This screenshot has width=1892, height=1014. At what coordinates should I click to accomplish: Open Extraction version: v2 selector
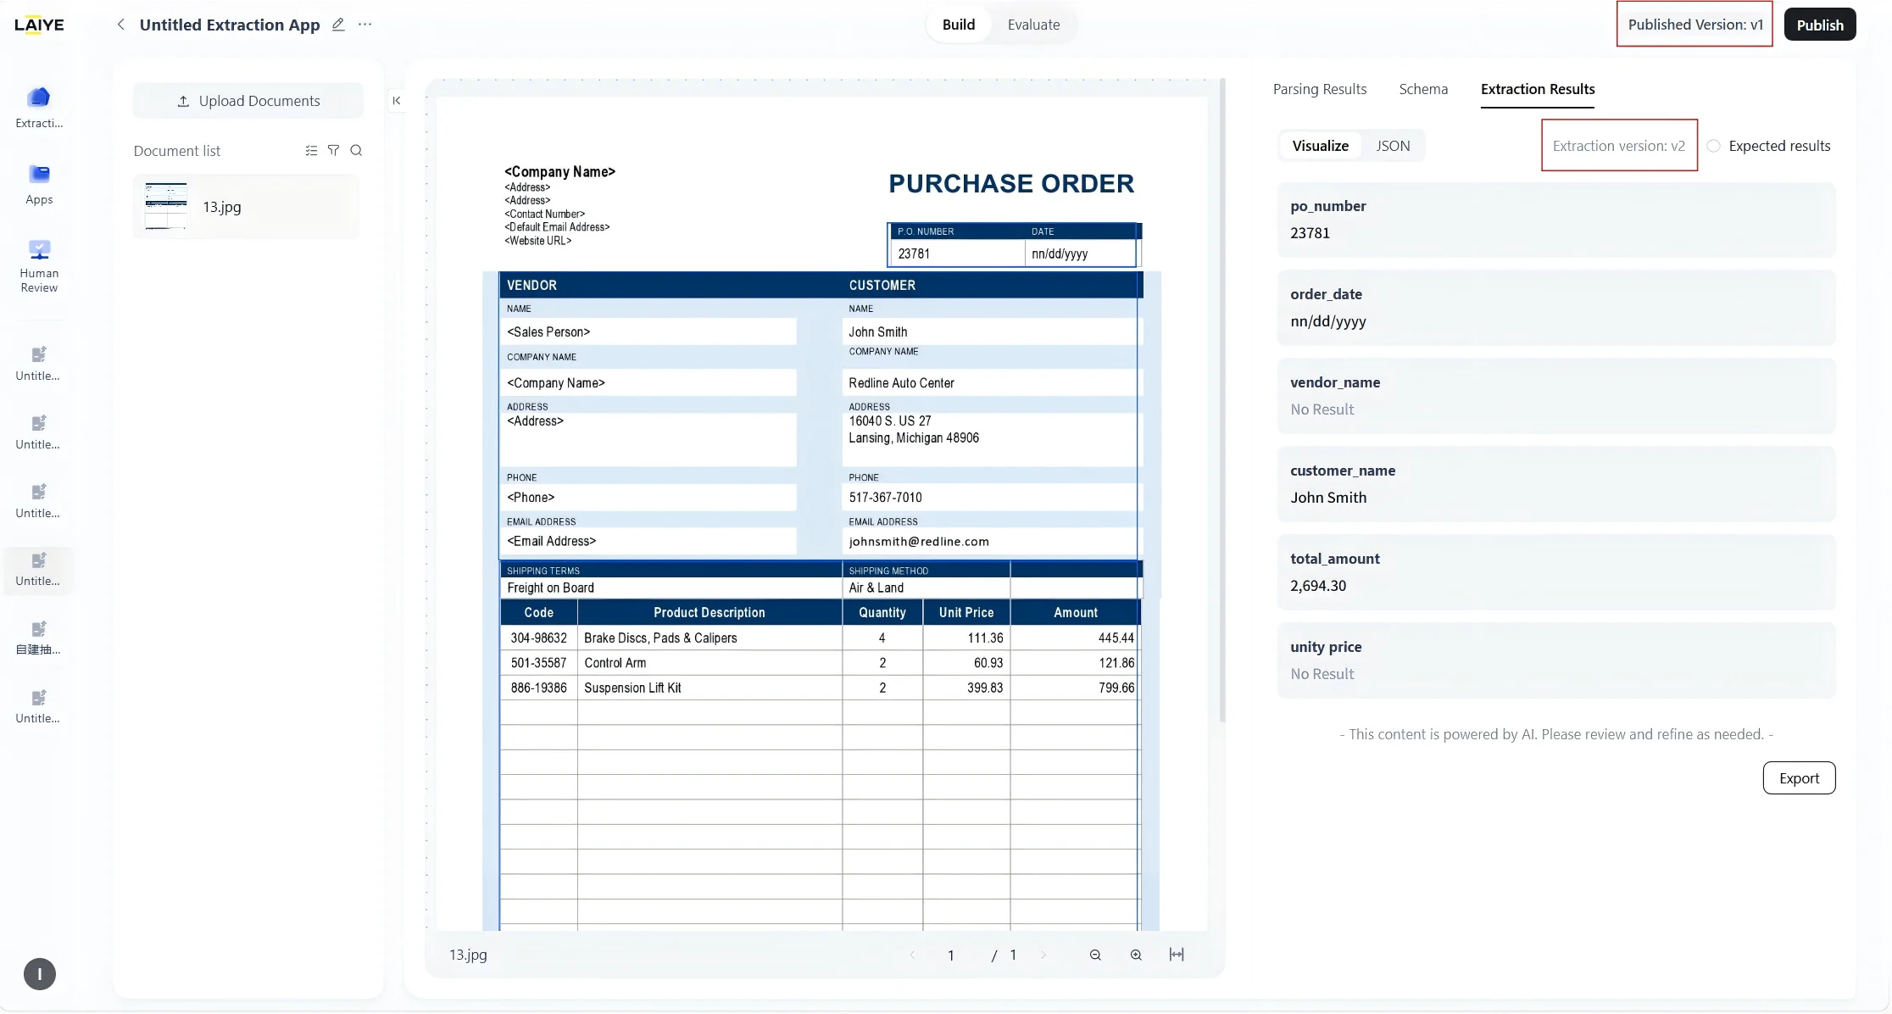(x=1619, y=146)
